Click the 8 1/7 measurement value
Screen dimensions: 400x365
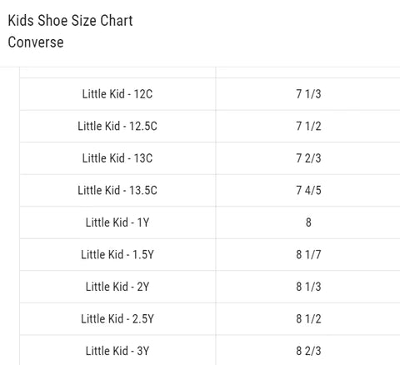308,254
